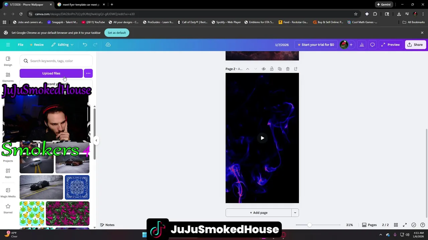This screenshot has height=240, width=428.
Task: Open the Cool Math Games bookmark
Action: (362, 22)
